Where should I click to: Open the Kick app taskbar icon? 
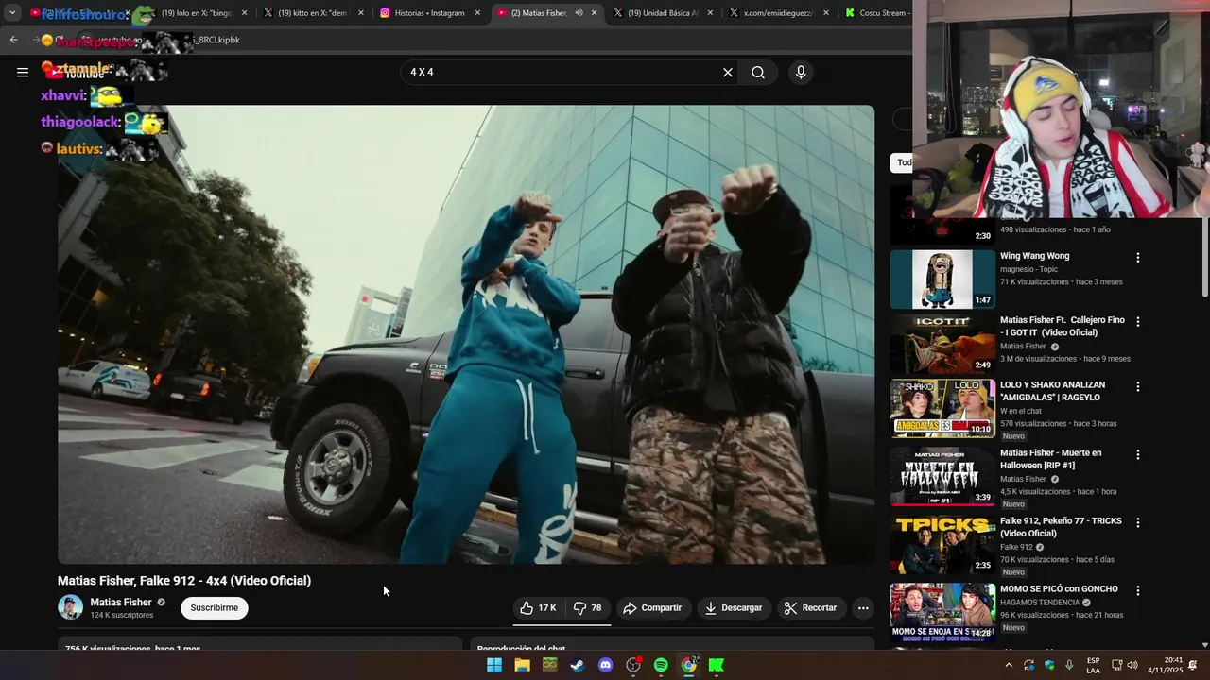[717, 665]
